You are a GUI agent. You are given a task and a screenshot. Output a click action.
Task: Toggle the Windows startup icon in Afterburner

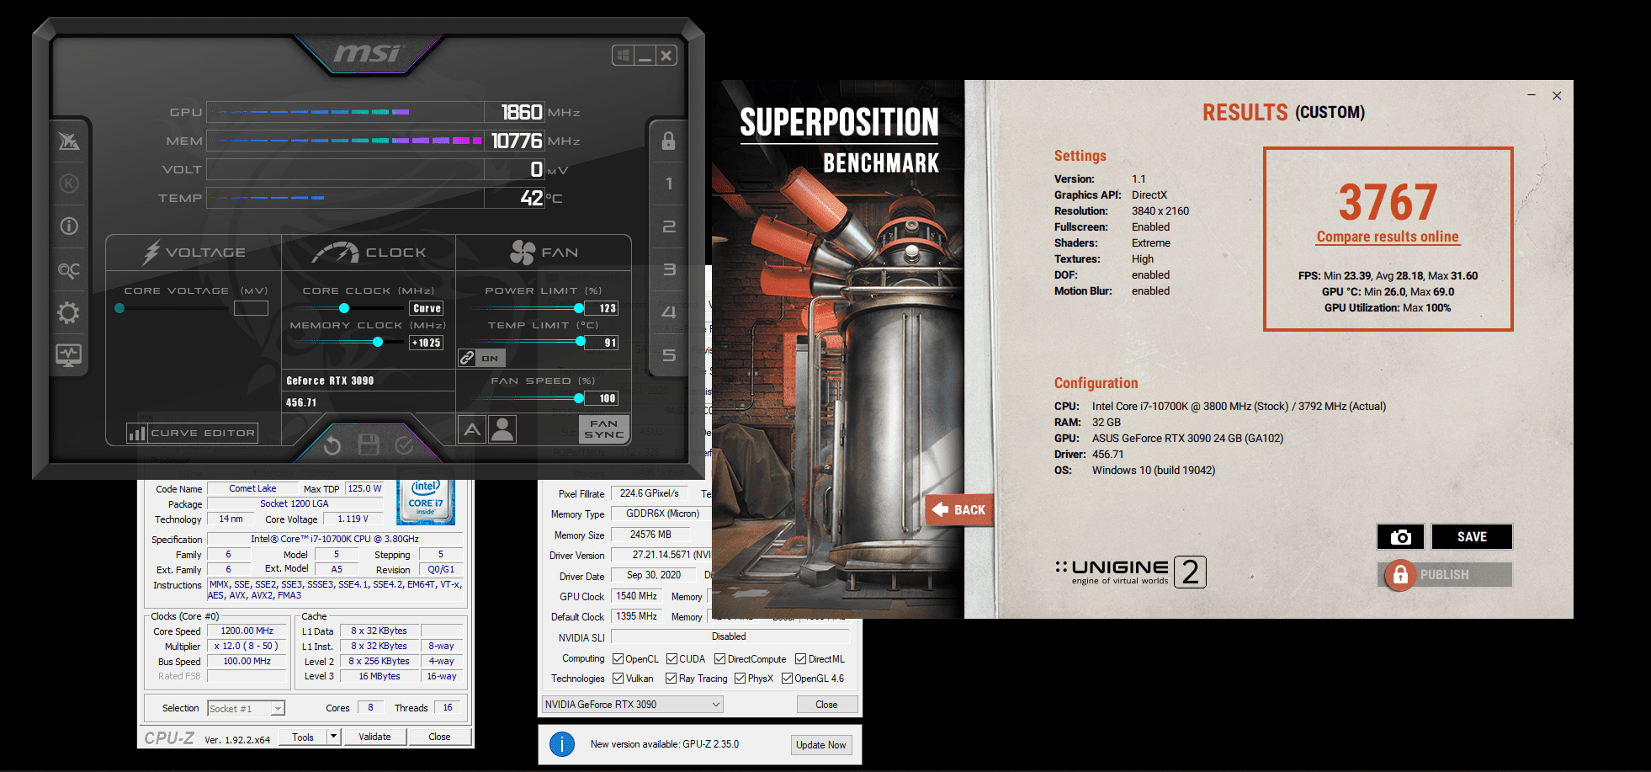coord(624,56)
